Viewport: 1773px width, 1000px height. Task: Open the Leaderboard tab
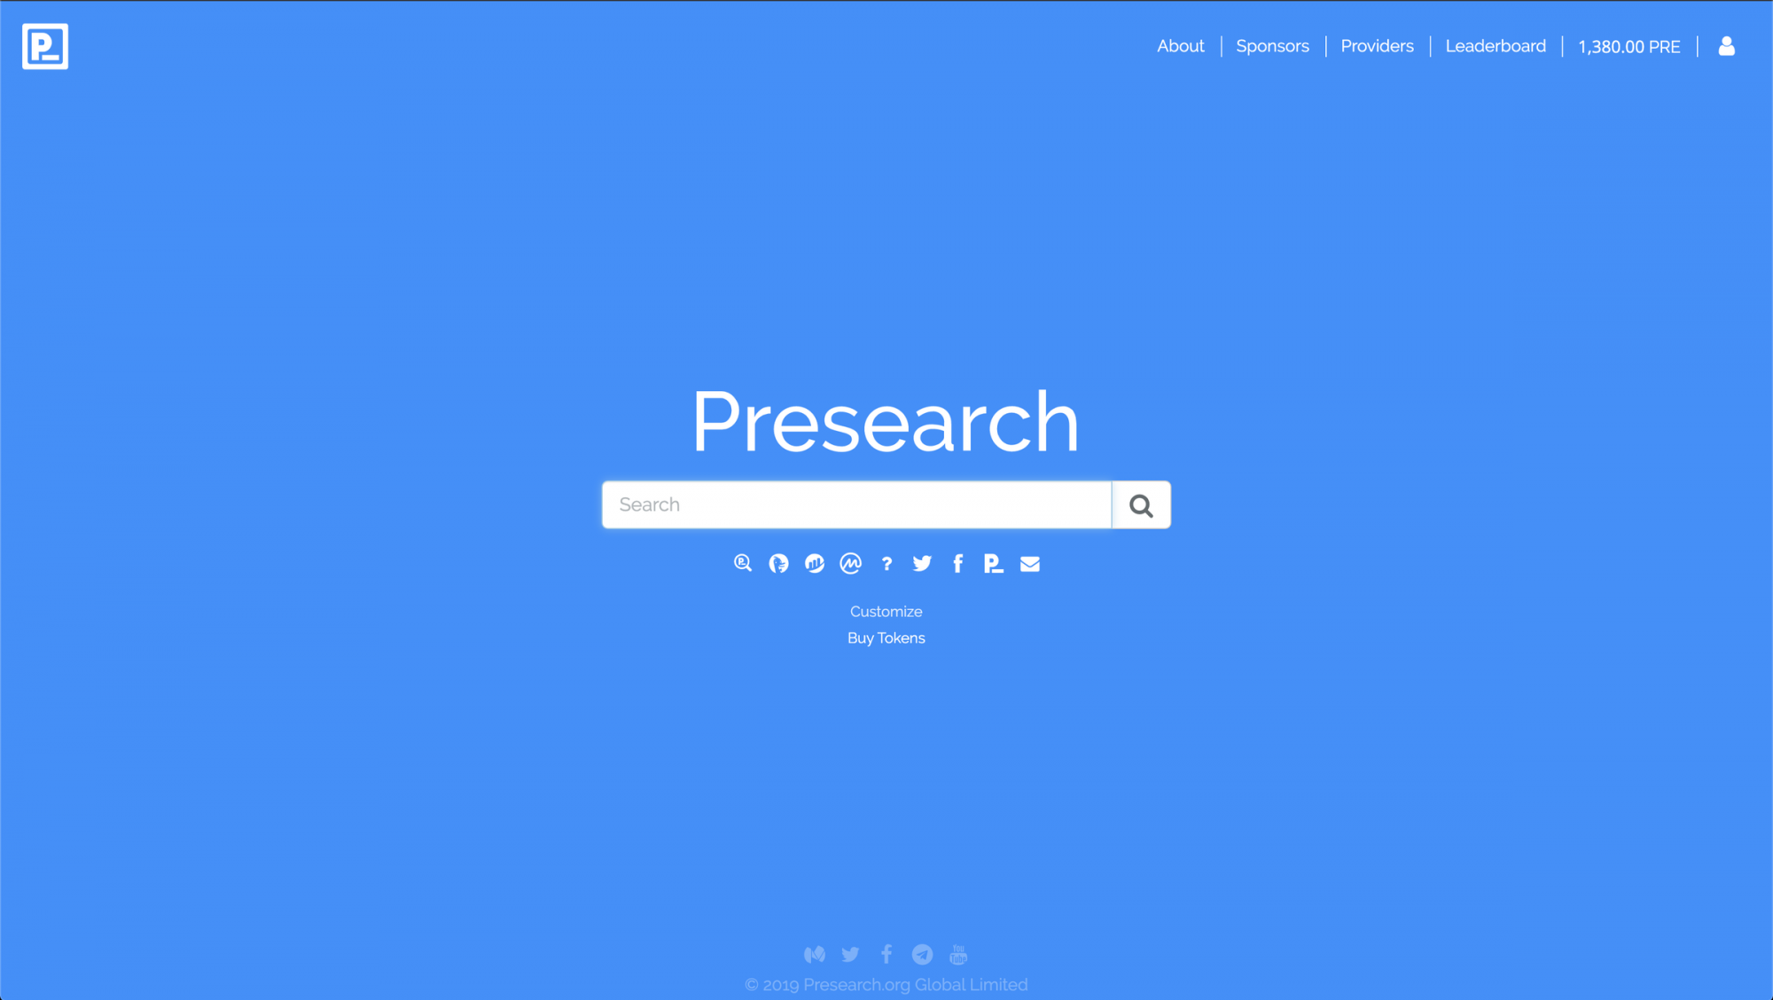click(x=1496, y=45)
